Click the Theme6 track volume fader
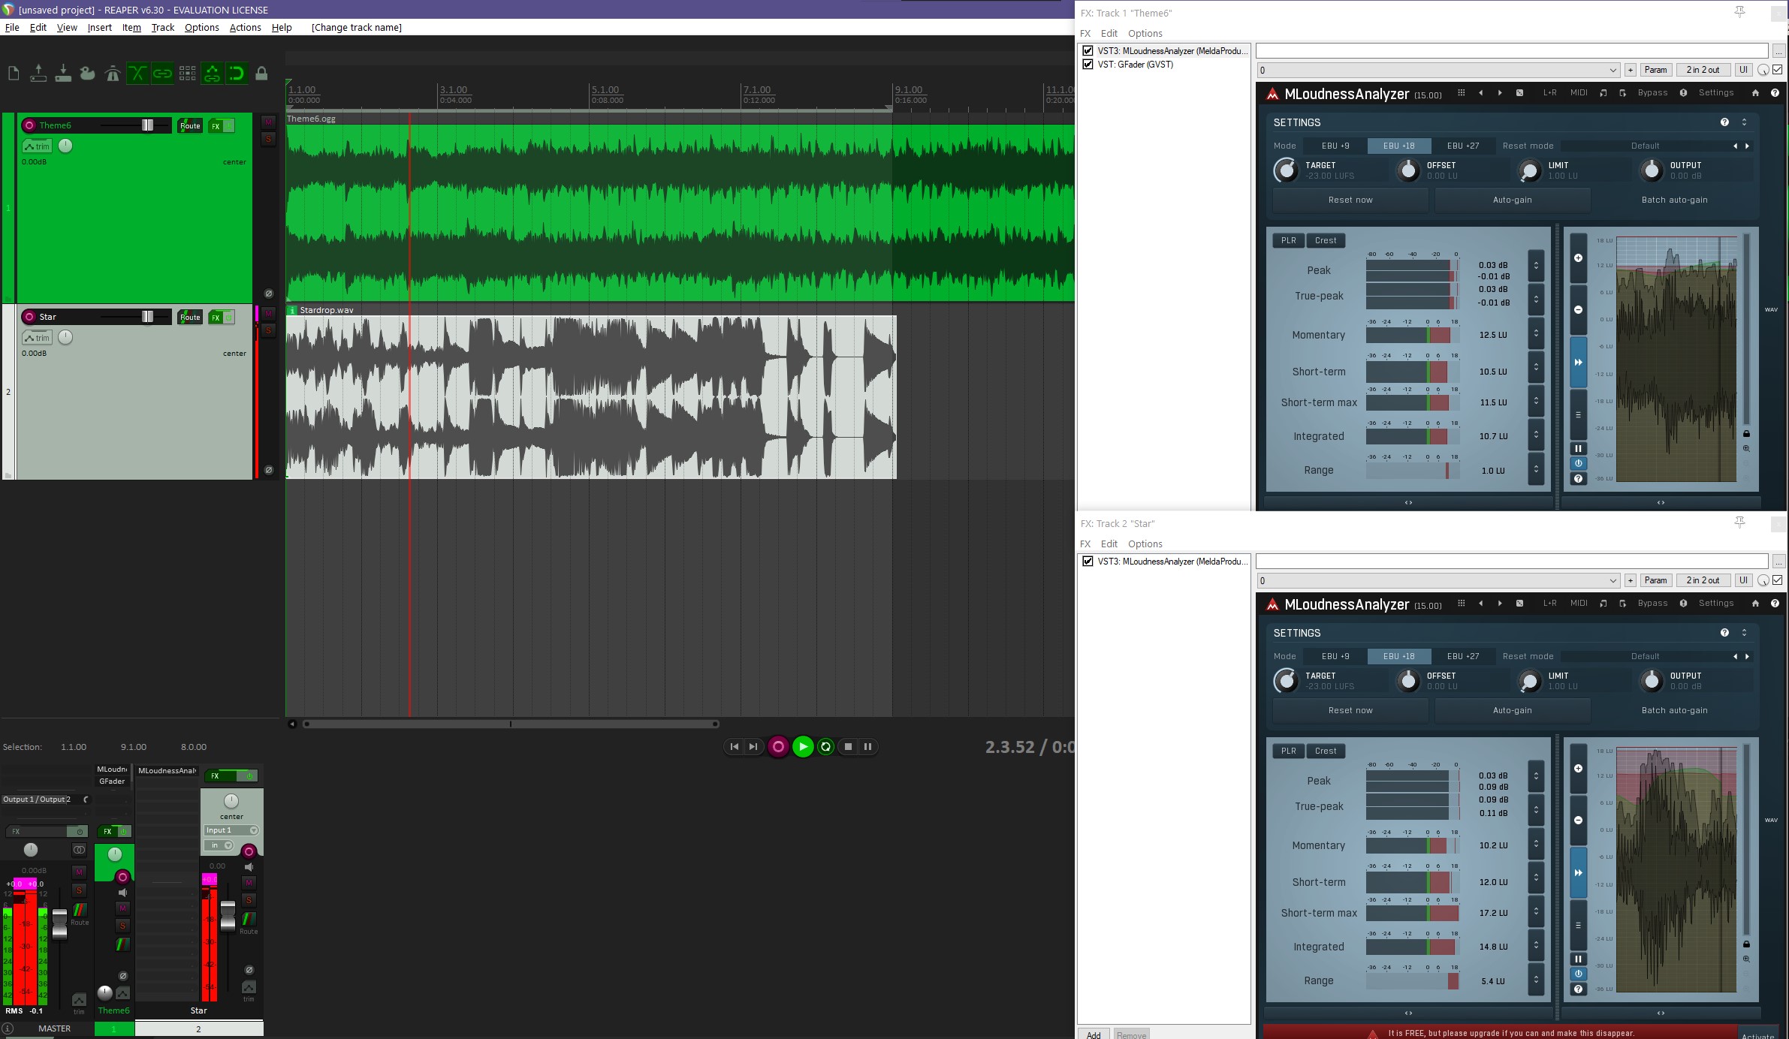This screenshot has width=1789, height=1039. click(x=147, y=125)
